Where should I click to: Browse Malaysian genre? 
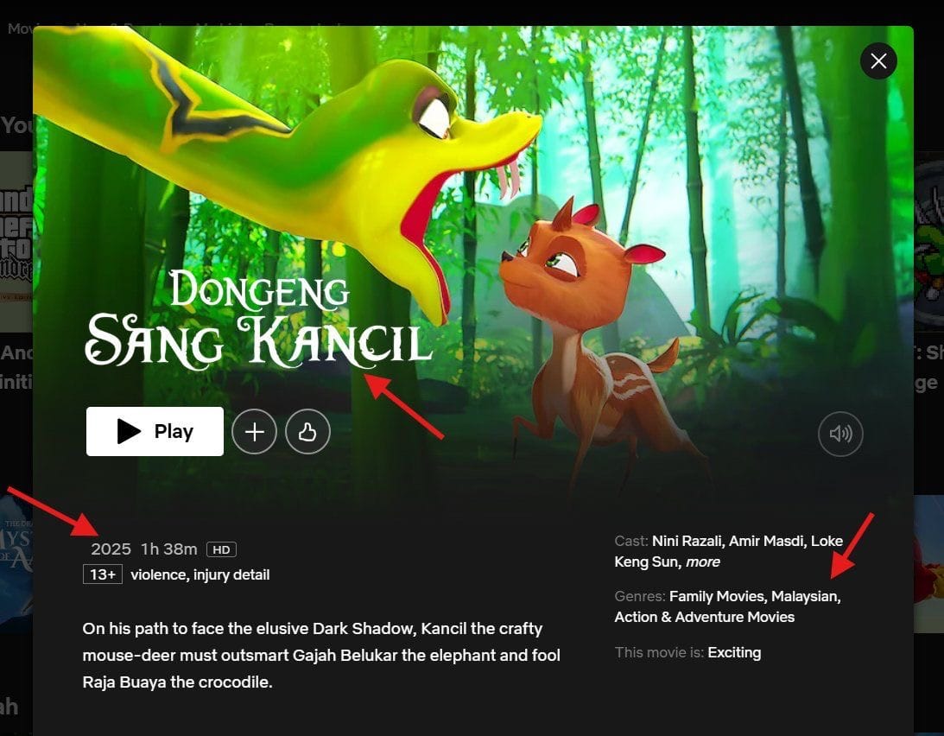(x=806, y=596)
